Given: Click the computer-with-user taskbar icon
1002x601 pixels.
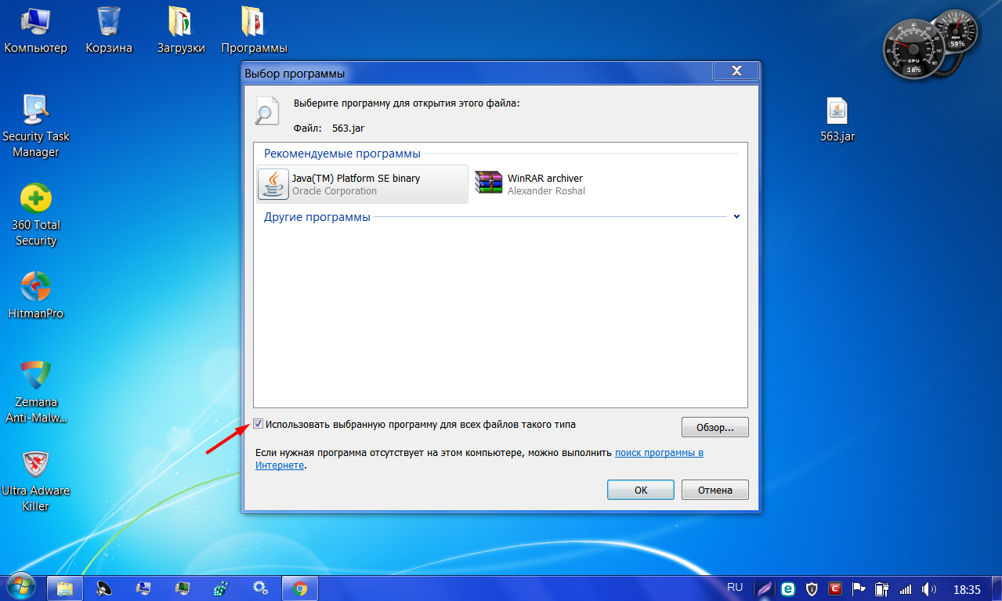Looking at the screenshot, I should tap(143, 588).
